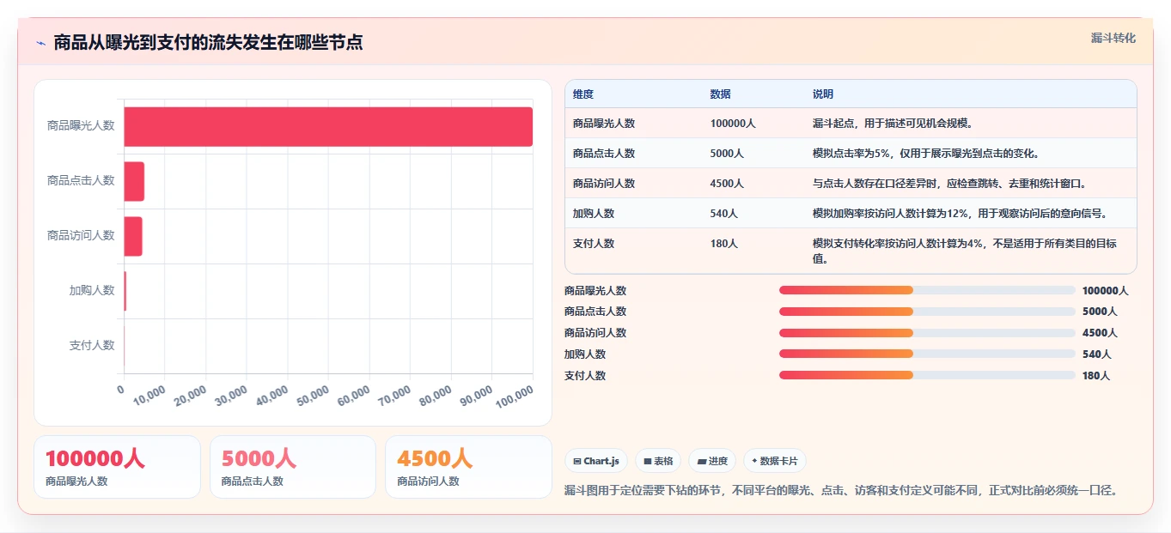Viewport: 1171px width, 533px height.
Task: Click the 支付人数 progress bar
Action: point(927,375)
